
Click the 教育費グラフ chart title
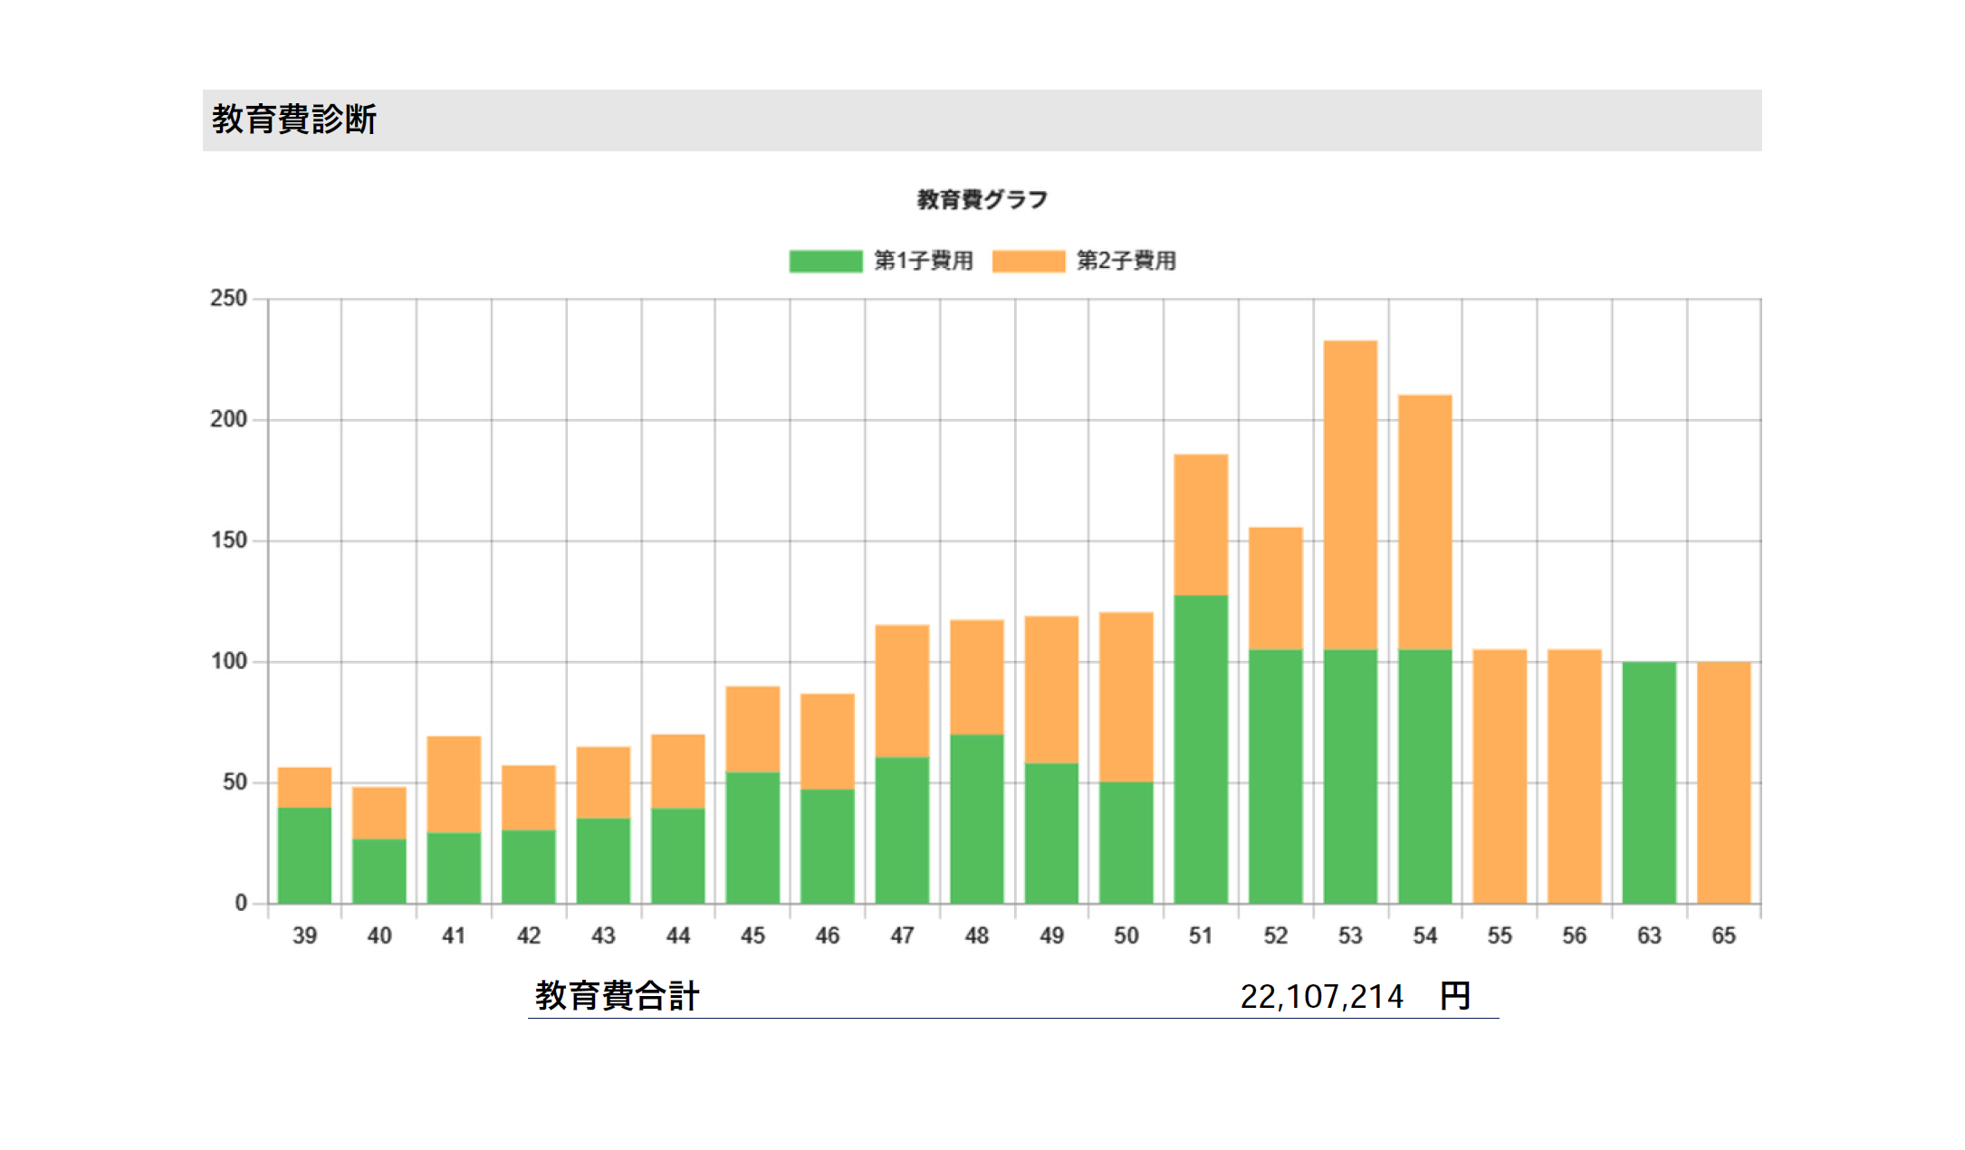(x=982, y=199)
